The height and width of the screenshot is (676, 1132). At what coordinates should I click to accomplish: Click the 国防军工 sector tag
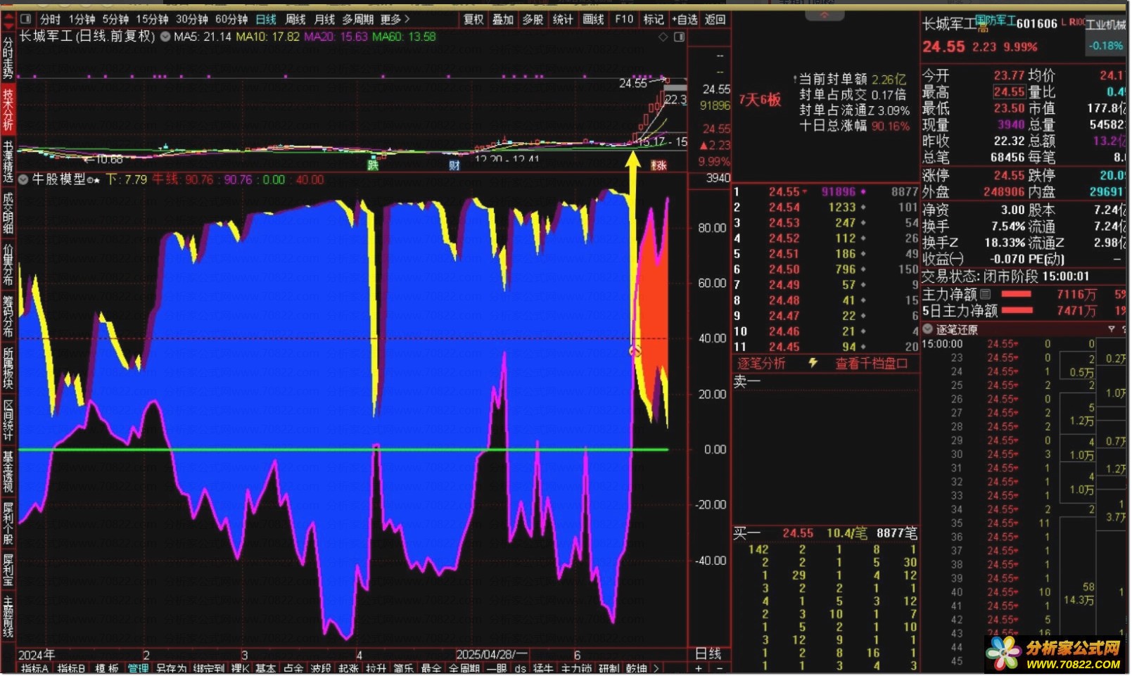coord(995,21)
